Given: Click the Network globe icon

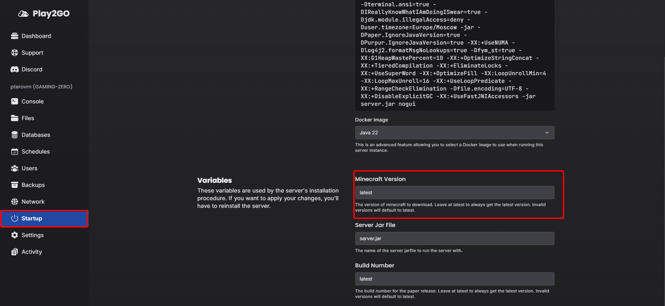Looking at the screenshot, I should click(x=15, y=202).
